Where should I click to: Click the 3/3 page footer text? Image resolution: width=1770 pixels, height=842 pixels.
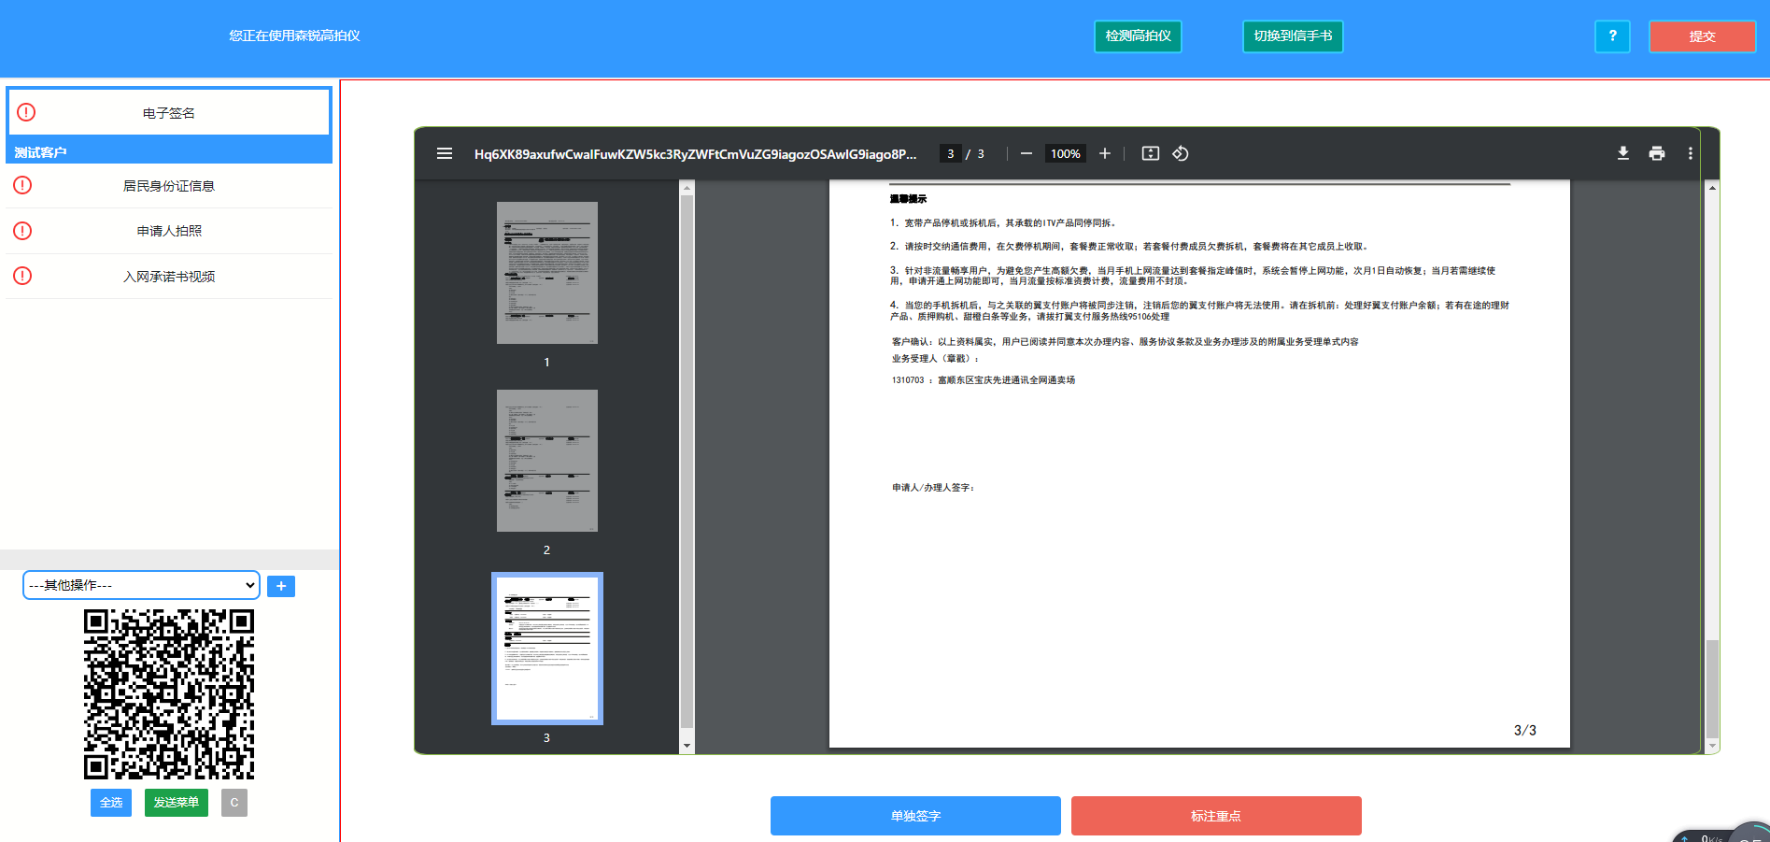coord(1525,731)
